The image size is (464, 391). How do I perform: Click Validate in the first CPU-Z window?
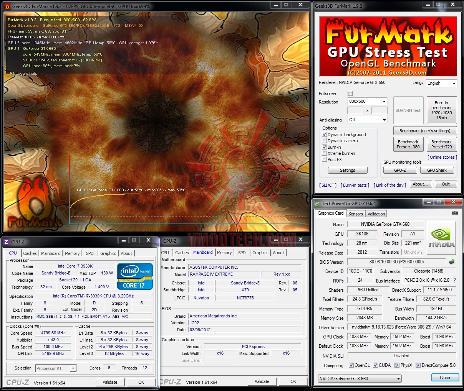pos(110,382)
